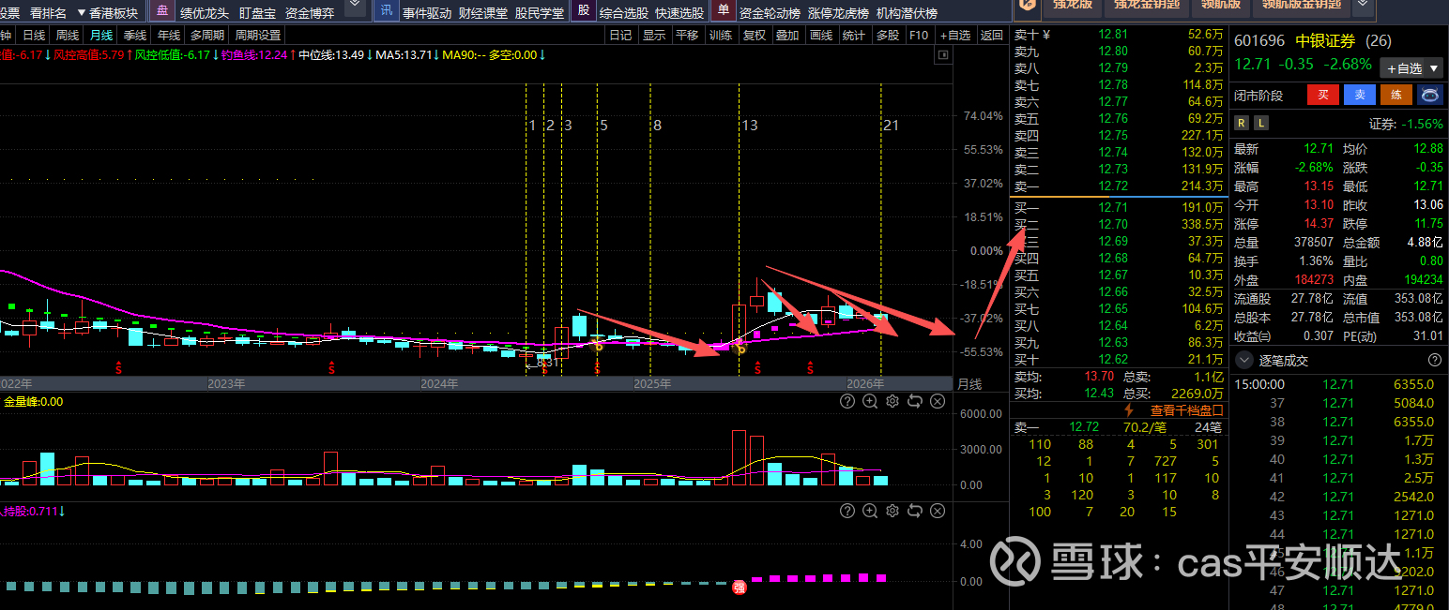
Task: Click the 讯 news category icon
Action: pyautogui.click(x=386, y=10)
